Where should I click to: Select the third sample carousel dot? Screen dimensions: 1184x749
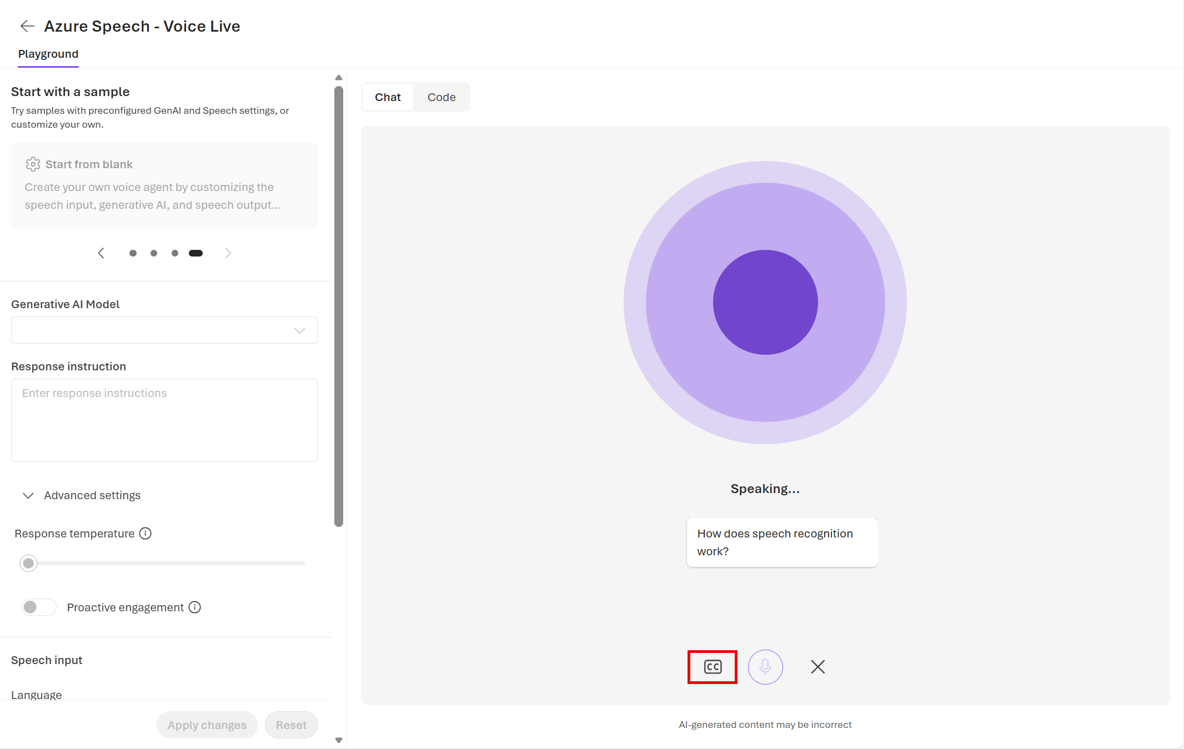[175, 253]
